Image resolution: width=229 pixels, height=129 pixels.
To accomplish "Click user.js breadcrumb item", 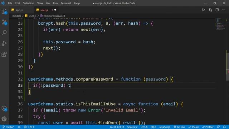I will pyautogui.click(x=31, y=16).
